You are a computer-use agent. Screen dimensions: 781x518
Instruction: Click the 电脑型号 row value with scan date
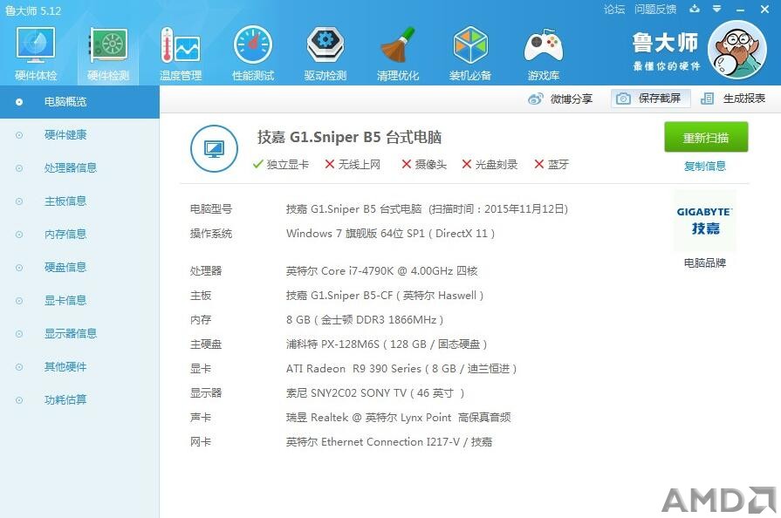427,209
